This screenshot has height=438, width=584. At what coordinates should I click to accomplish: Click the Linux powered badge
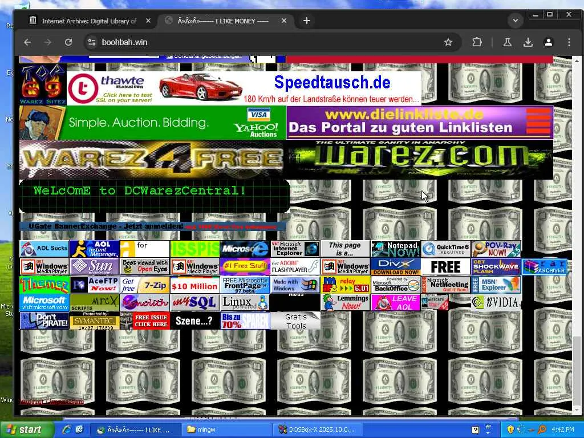pyautogui.click(x=245, y=303)
